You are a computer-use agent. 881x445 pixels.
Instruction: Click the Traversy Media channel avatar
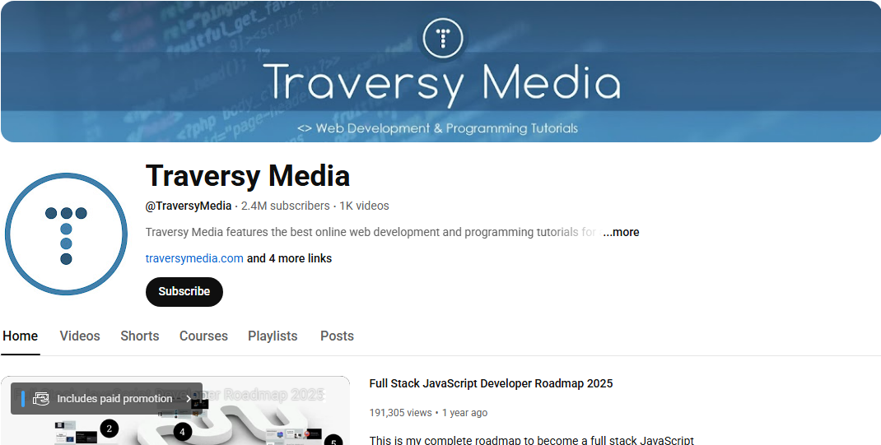(x=67, y=234)
